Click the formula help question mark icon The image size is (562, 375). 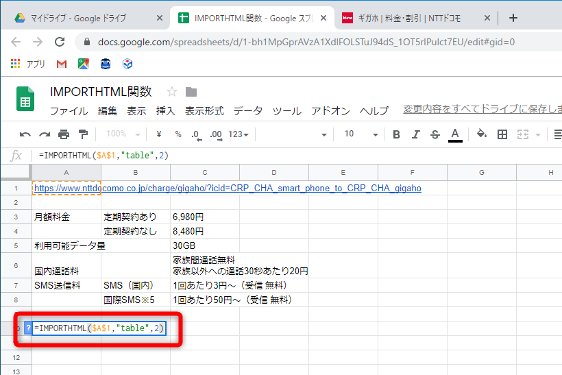click(28, 328)
